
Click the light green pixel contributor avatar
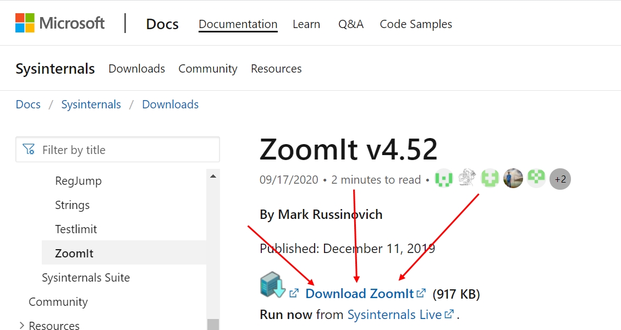click(536, 178)
